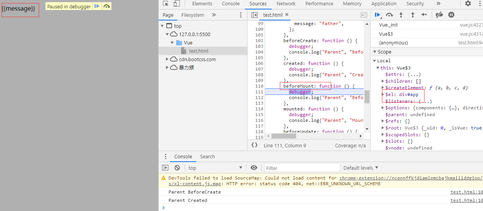This screenshot has width=483, height=211.
Task: Invoke the $attrs getter (...)
Action: click(414, 74)
